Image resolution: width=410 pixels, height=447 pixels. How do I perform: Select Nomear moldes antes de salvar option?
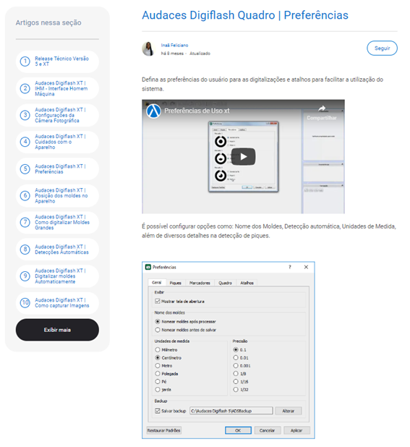(x=158, y=330)
